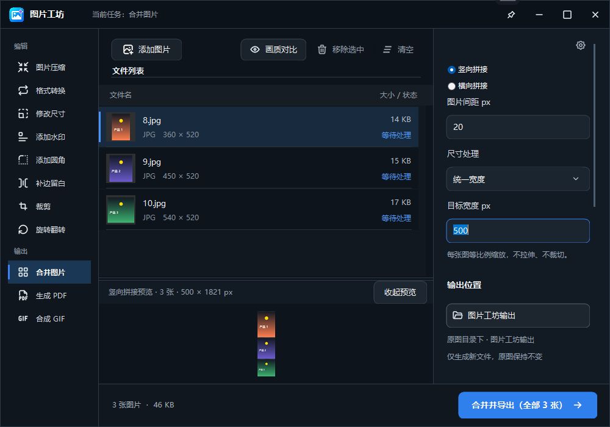Select 竖向拼接 radio option
This screenshot has width=610, height=427.
(x=467, y=70)
